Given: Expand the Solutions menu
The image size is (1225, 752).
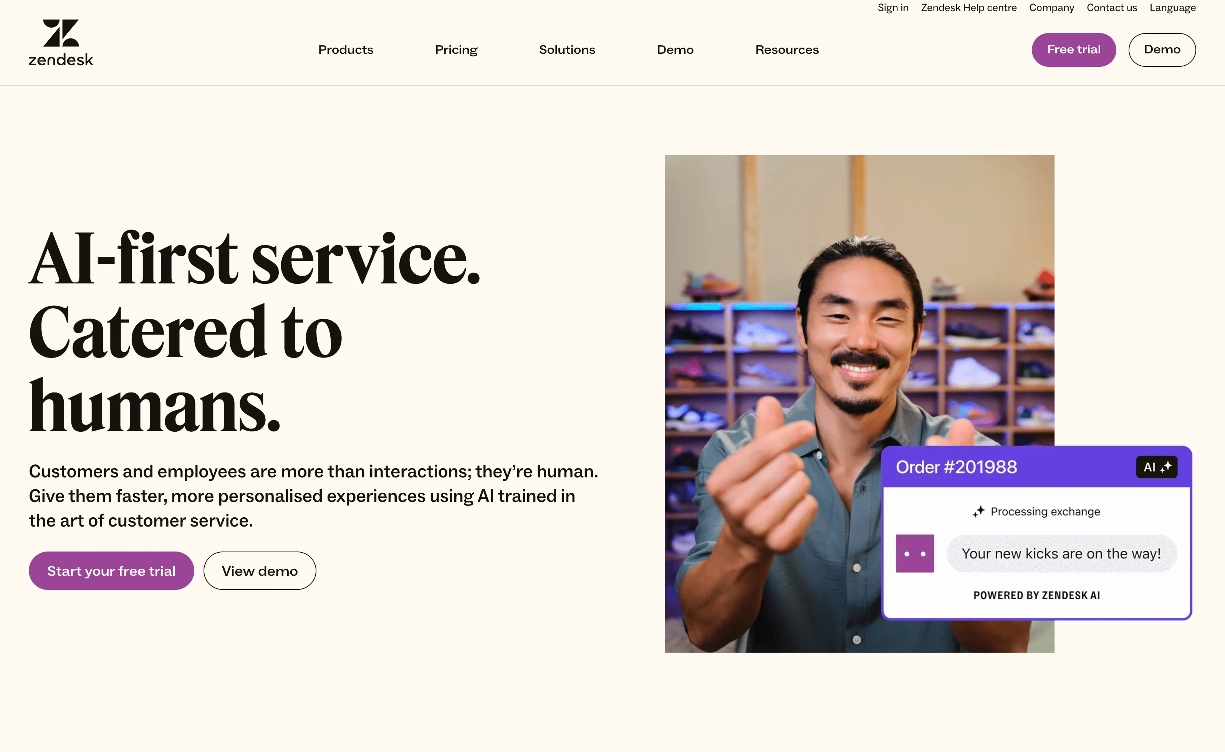Looking at the screenshot, I should (567, 50).
